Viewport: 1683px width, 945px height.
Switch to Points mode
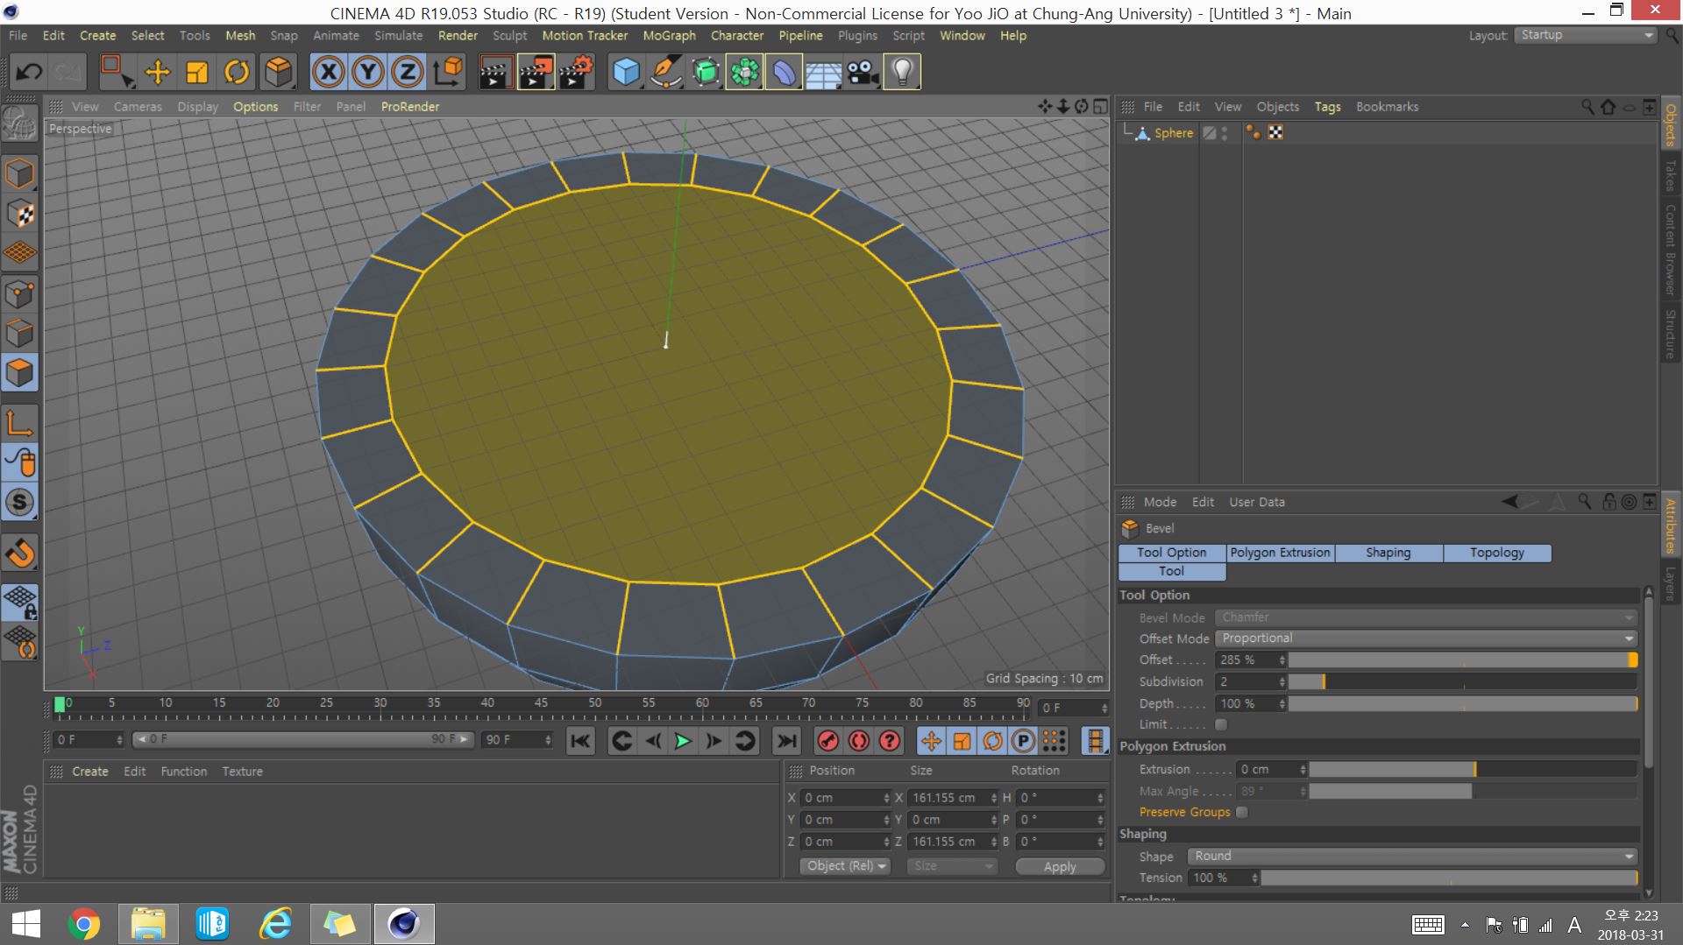click(20, 293)
